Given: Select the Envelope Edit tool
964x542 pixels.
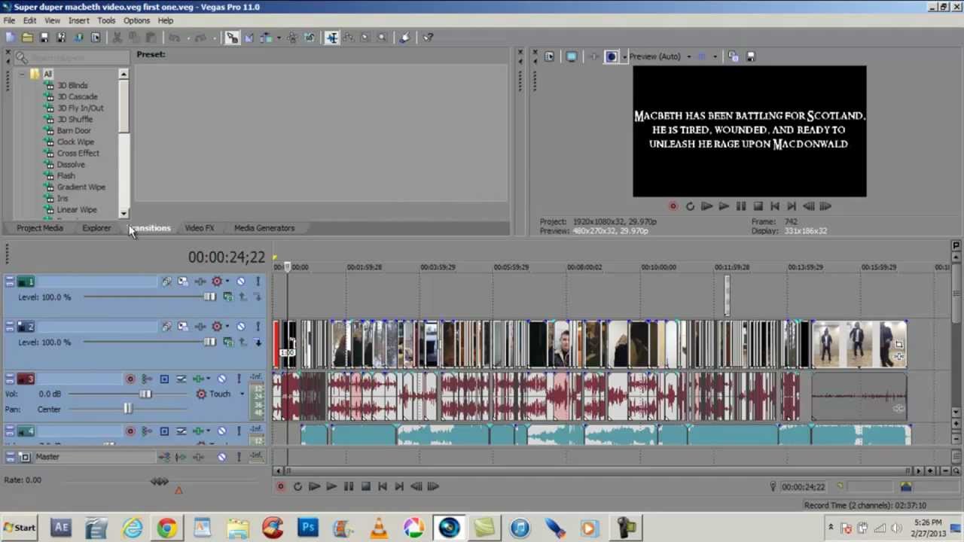Looking at the screenshot, I should [x=349, y=38].
